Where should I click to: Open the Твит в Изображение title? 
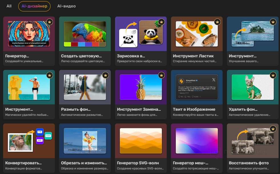click(194, 109)
